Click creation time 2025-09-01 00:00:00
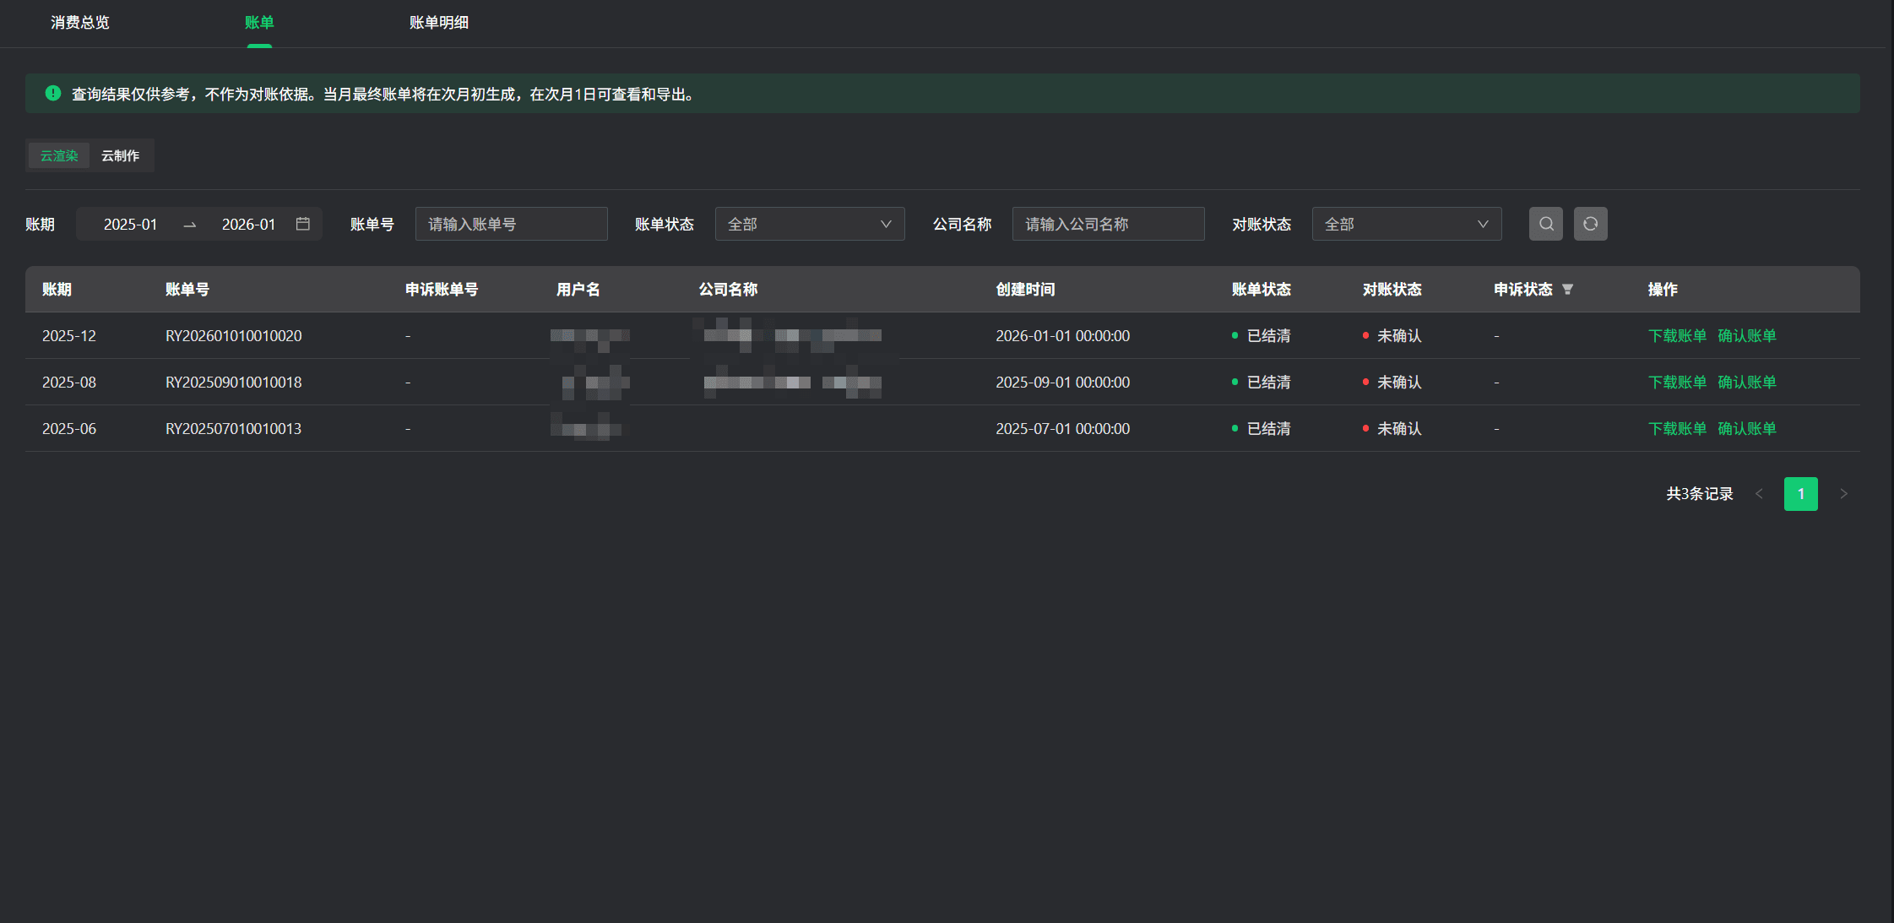1894x923 pixels. pyautogui.click(x=1063, y=383)
